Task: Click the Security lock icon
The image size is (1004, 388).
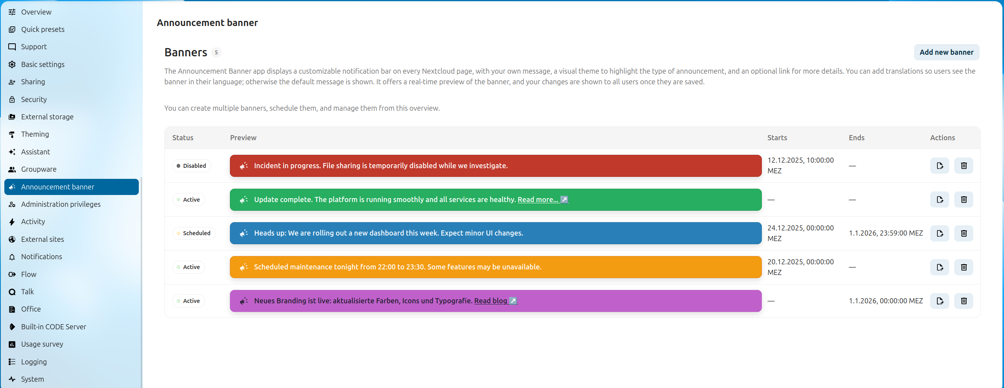Action: click(12, 99)
